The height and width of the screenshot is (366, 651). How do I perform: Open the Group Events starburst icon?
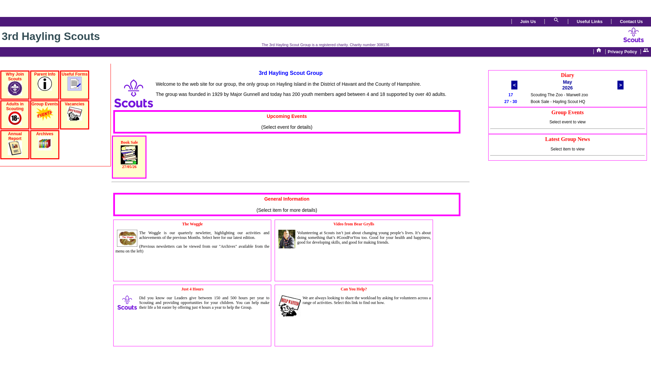[x=45, y=114]
